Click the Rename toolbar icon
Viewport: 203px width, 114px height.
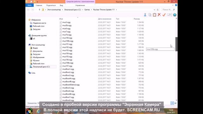coord(169,15)
